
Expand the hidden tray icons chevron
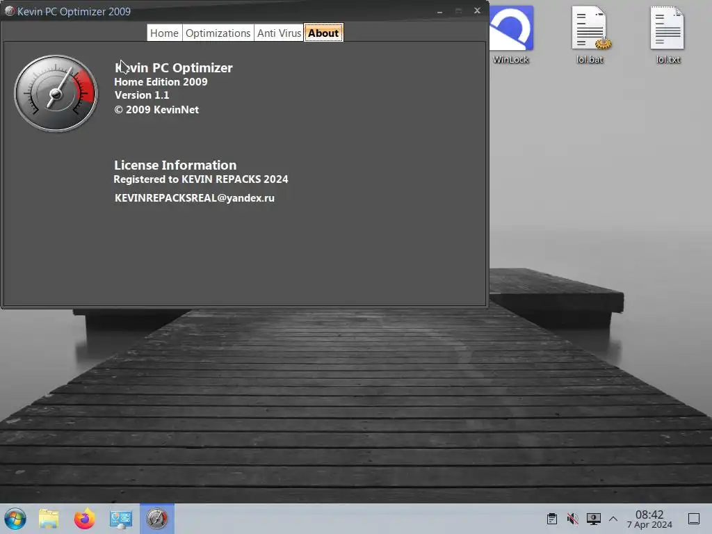point(613,519)
